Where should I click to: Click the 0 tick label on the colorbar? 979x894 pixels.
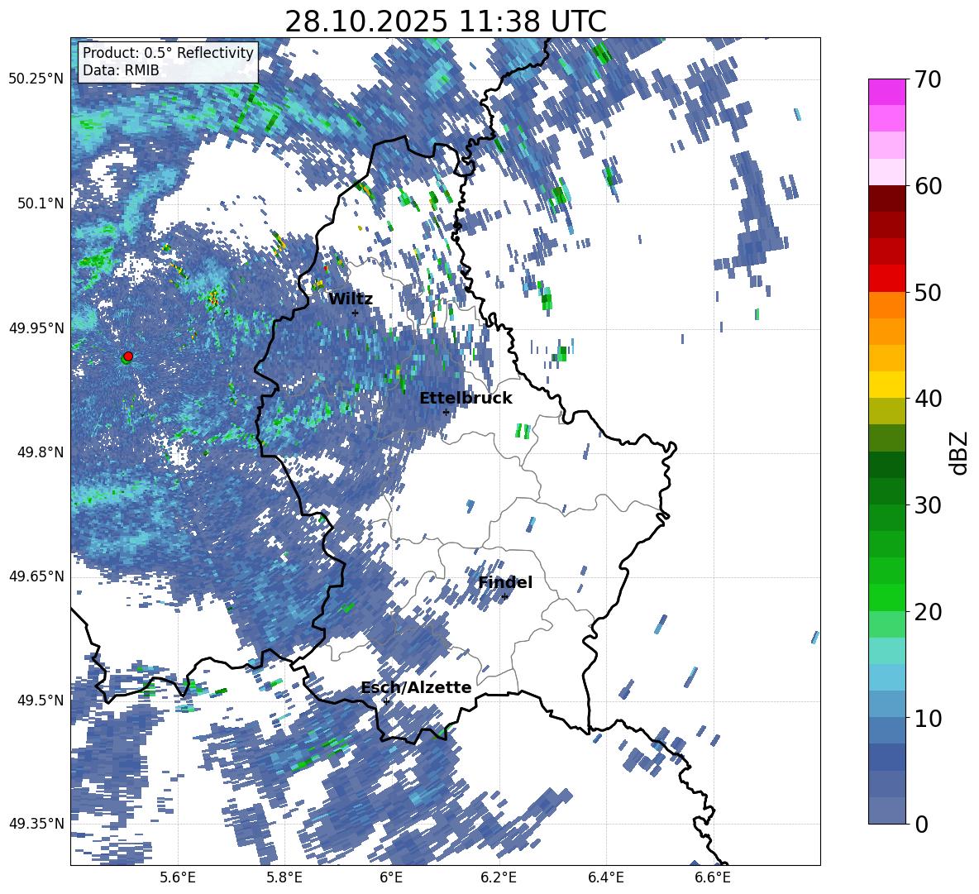(x=921, y=824)
